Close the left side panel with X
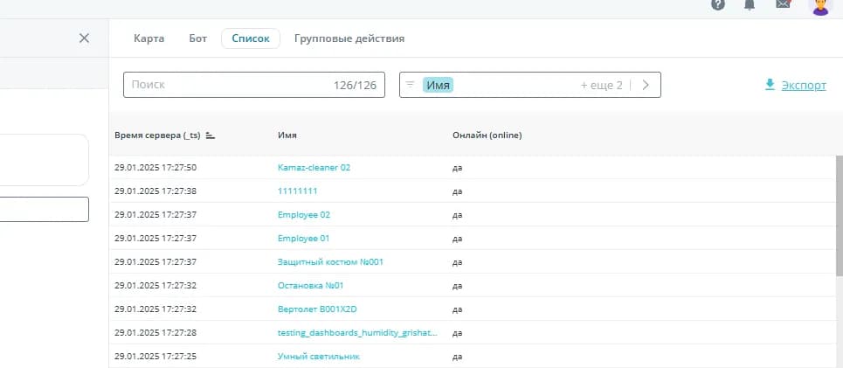The image size is (843, 368). click(84, 38)
